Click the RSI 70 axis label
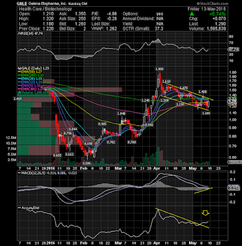Image resolution: width=242 pixels, height=246 pixels. 231,43
